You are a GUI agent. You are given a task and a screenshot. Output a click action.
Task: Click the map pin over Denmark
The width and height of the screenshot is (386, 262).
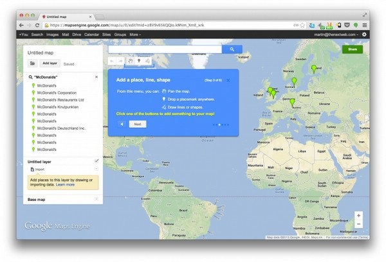294,82
